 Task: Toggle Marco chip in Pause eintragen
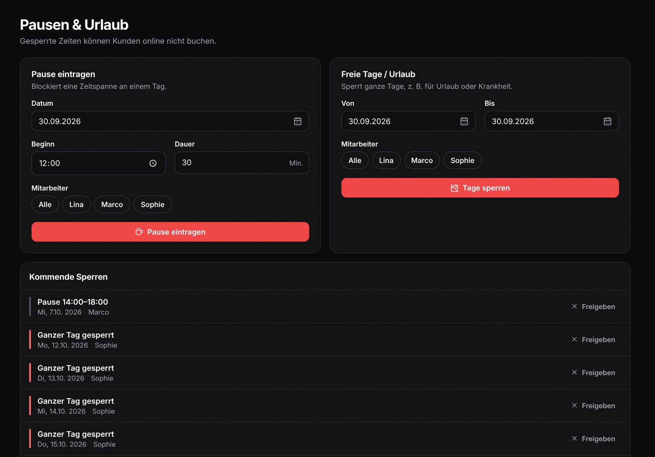pos(112,204)
